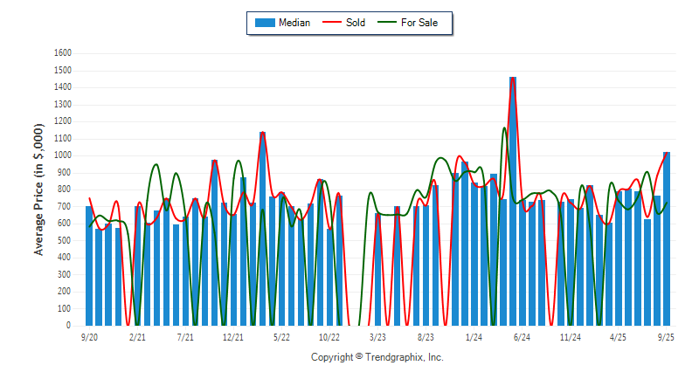699x379 pixels.
Task: Click the blue Median legend swatch
Action: pyautogui.click(x=264, y=23)
